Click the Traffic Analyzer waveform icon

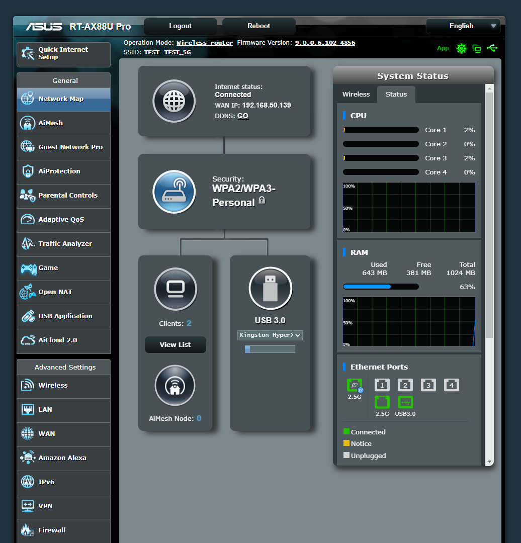coord(28,244)
